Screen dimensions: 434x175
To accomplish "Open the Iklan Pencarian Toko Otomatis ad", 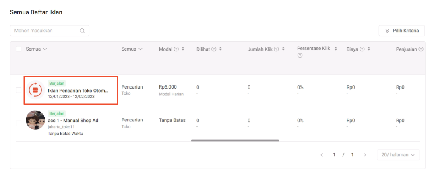I will pyautogui.click(x=78, y=91).
